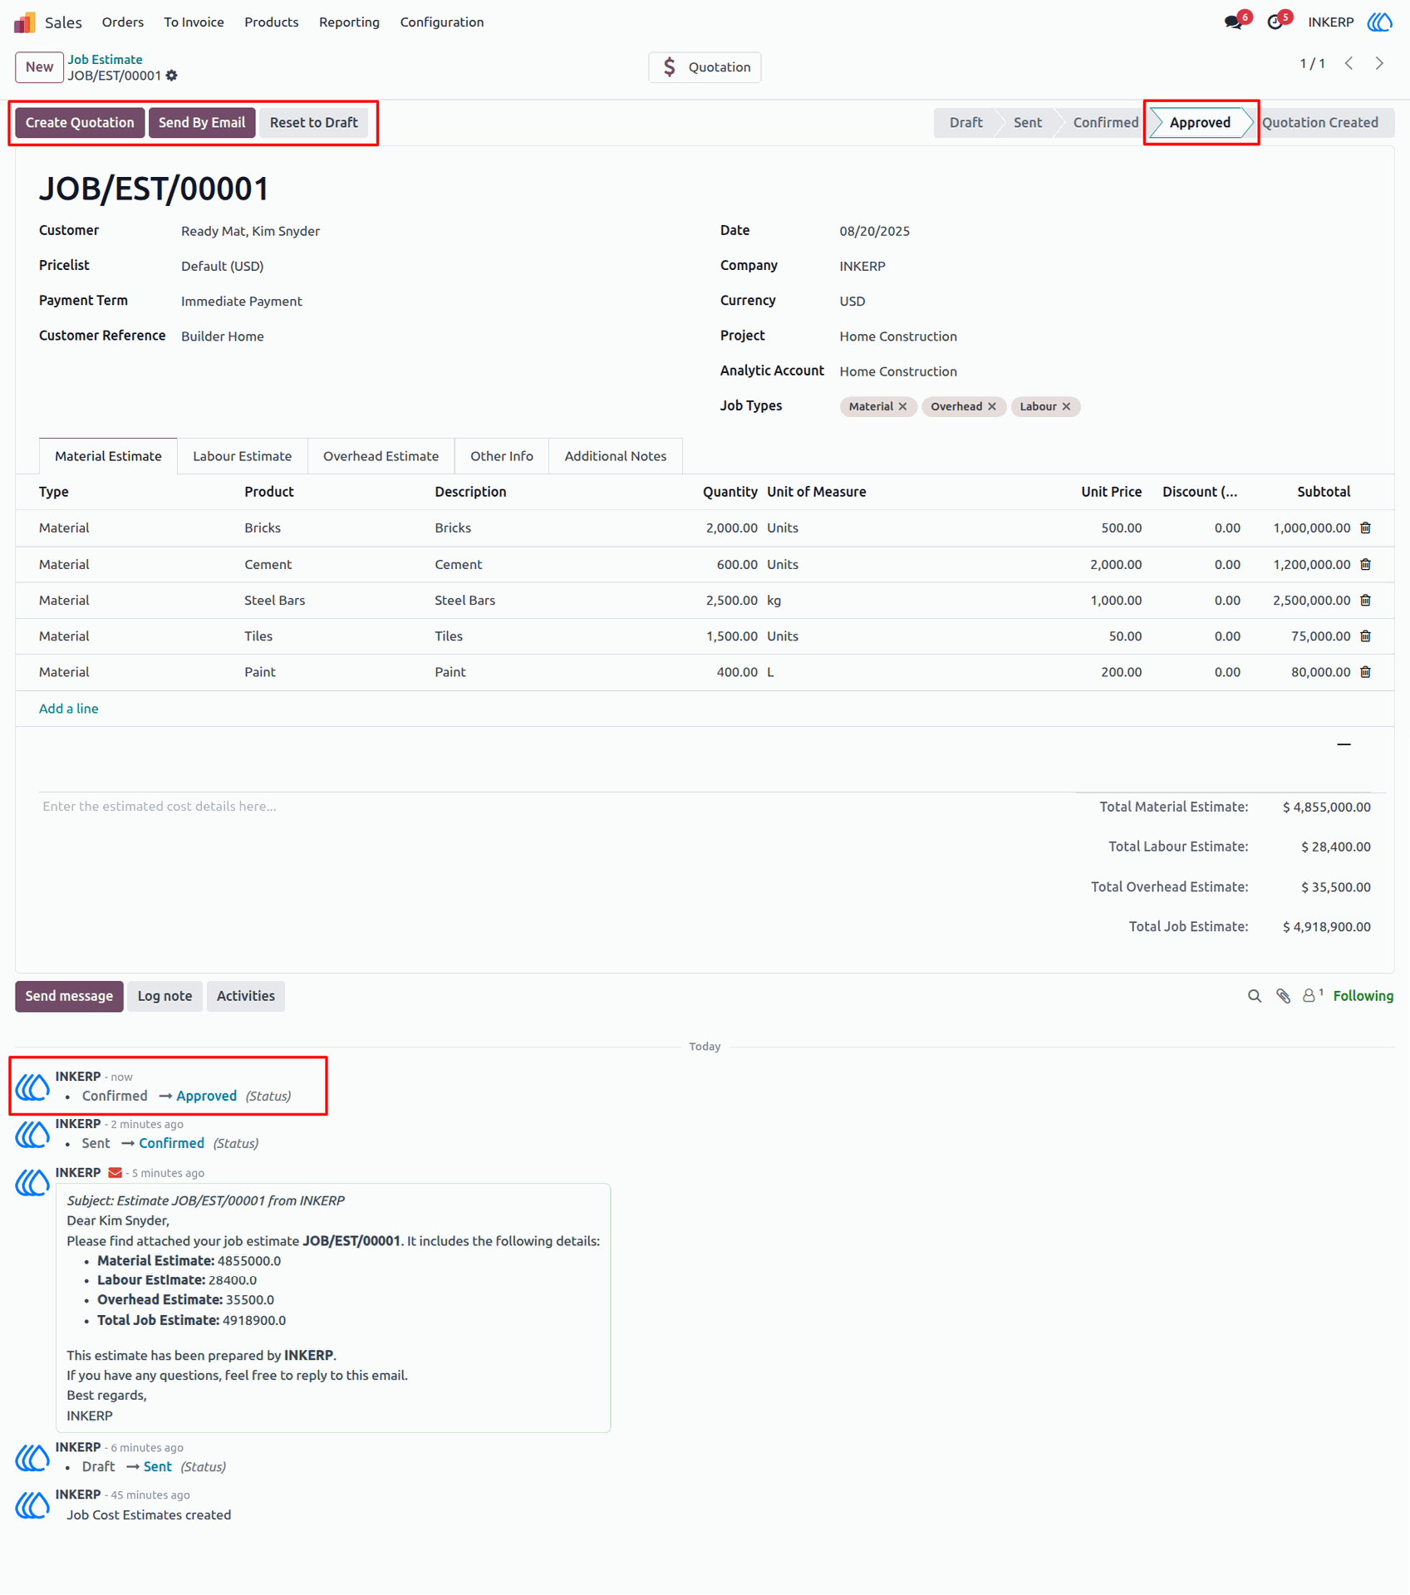Click the Log note button
The width and height of the screenshot is (1410, 1595).
click(x=165, y=996)
